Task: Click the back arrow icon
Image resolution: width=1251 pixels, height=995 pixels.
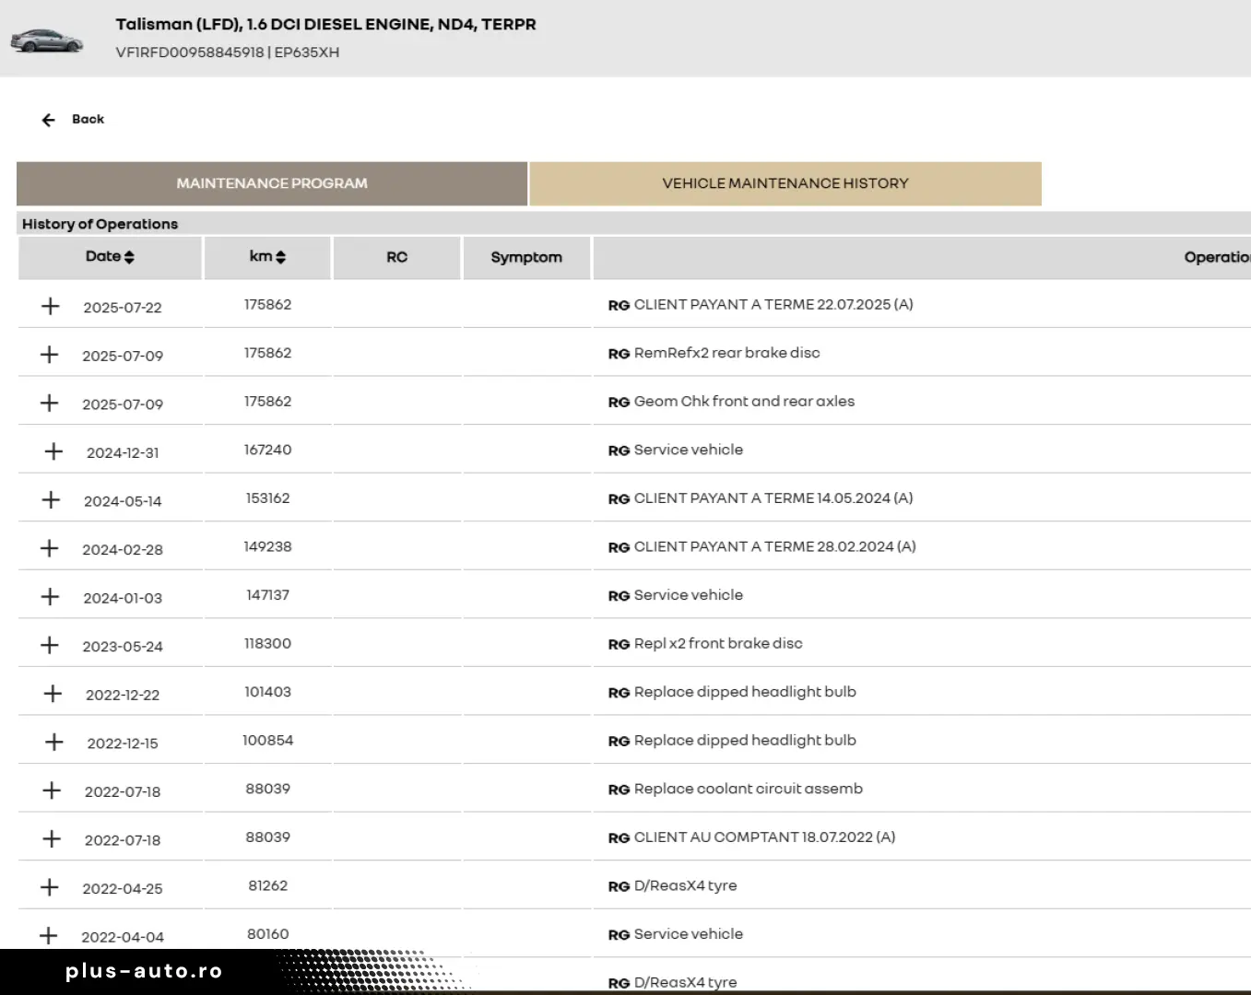Action: 48,120
